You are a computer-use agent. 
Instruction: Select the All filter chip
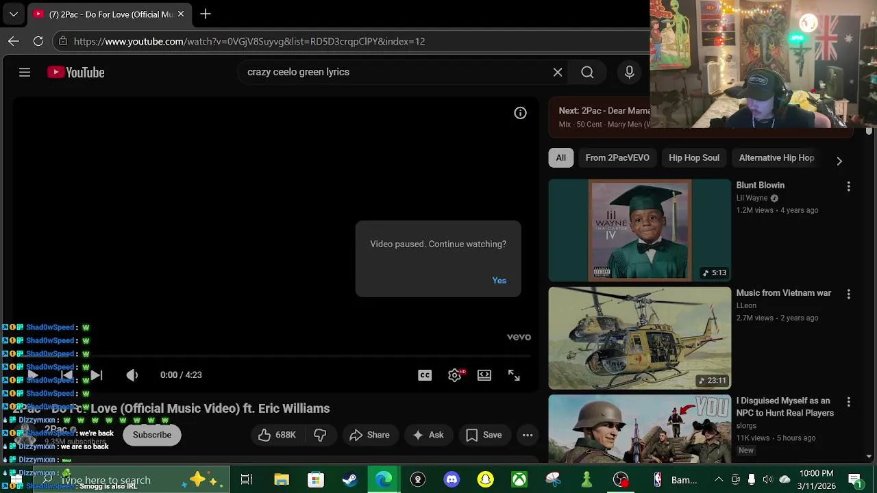561,157
